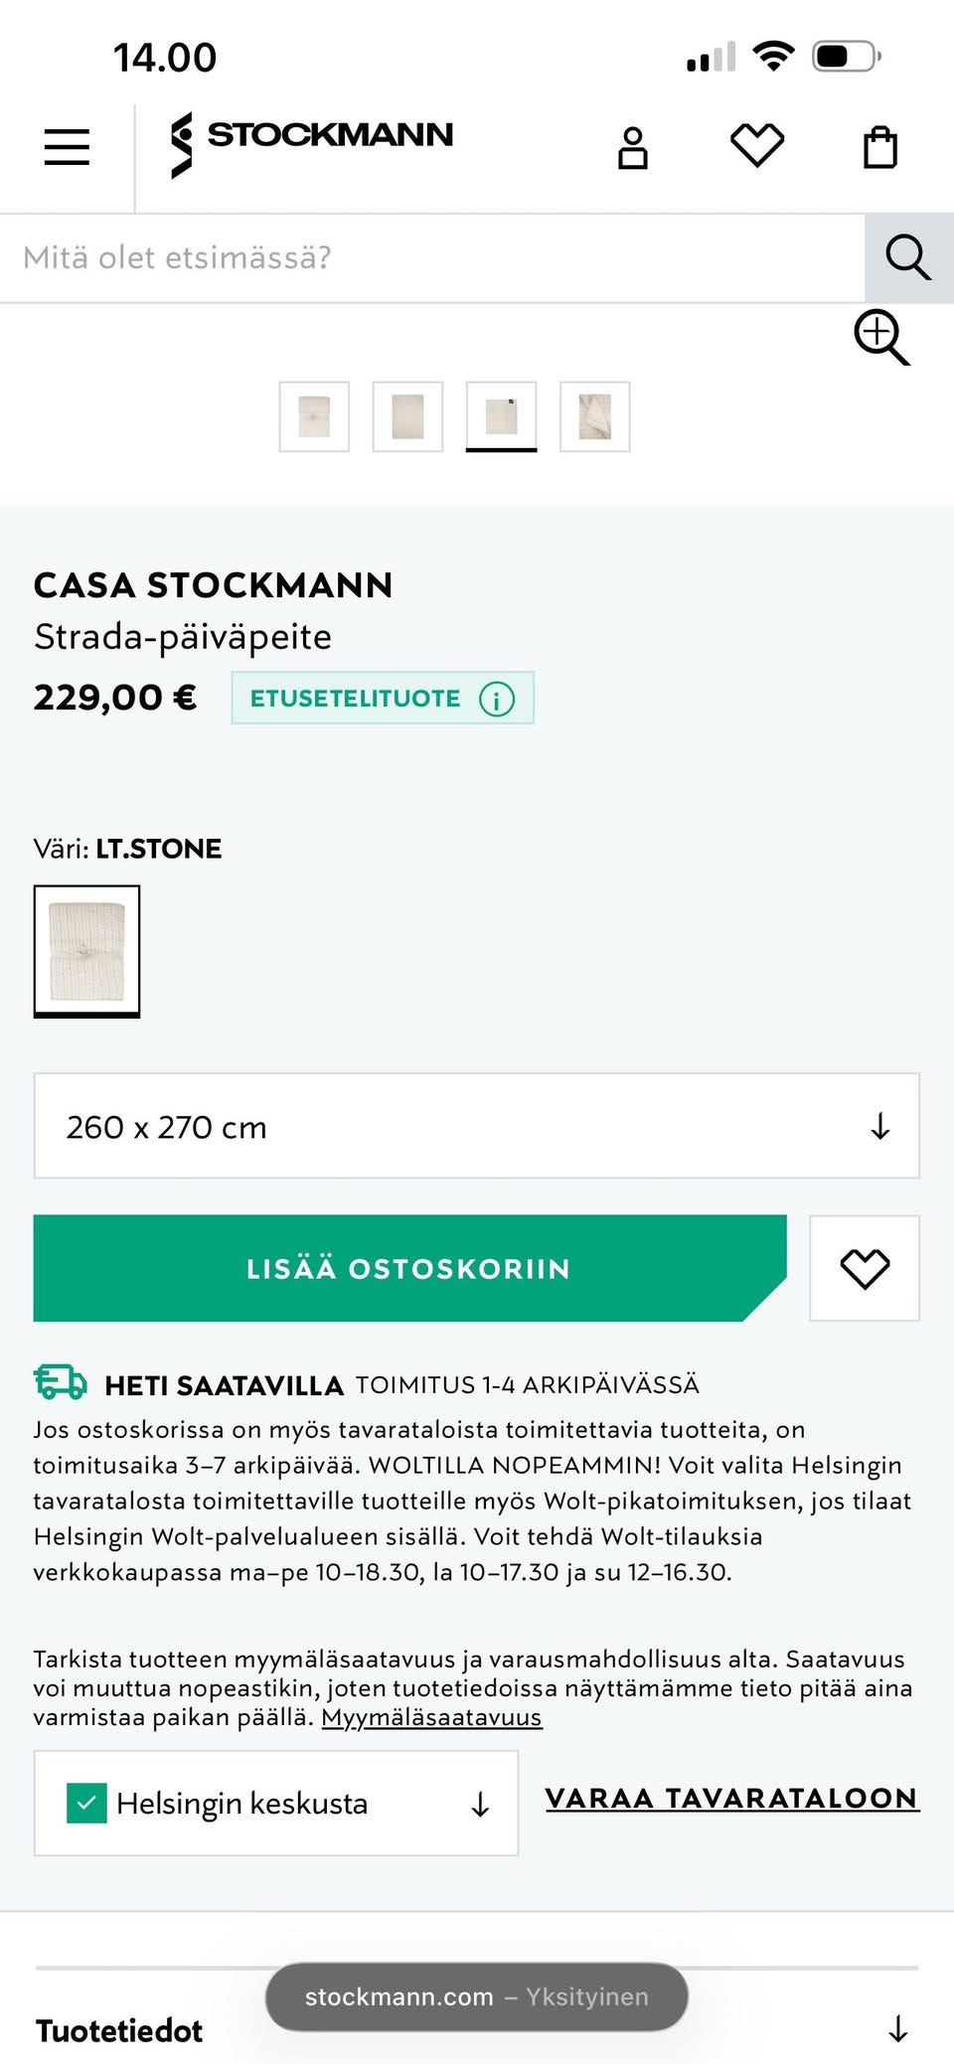Toggle the Helsingin keskusta checkbox
The height and width of the screenshot is (2064, 954).
[x=86, y=1803]
